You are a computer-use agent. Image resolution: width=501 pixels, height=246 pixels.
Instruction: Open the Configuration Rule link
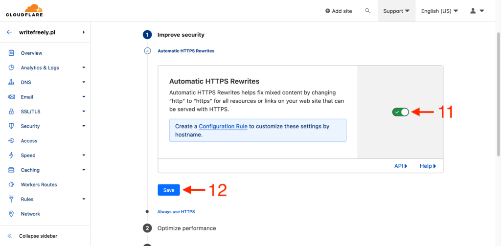(x=223, y=126)
